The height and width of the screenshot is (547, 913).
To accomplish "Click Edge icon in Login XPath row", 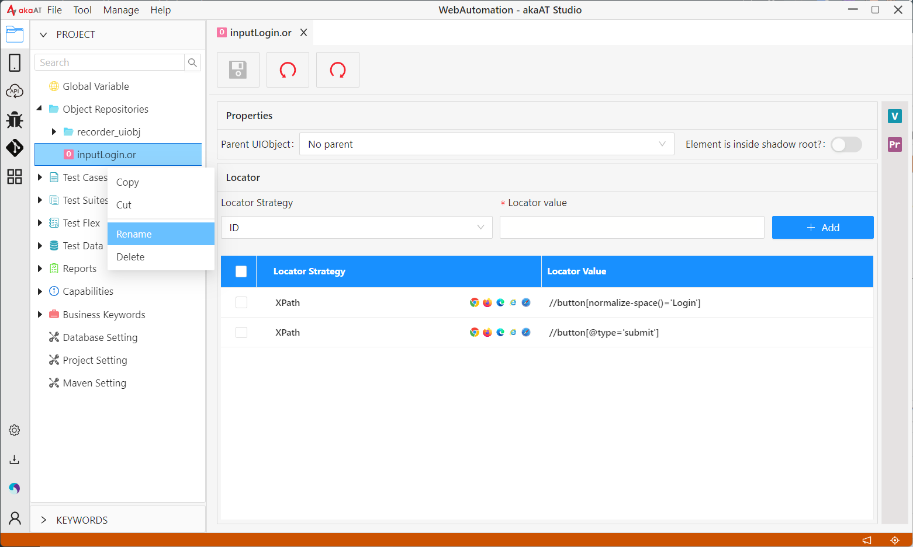I will (x=500, y=302).
